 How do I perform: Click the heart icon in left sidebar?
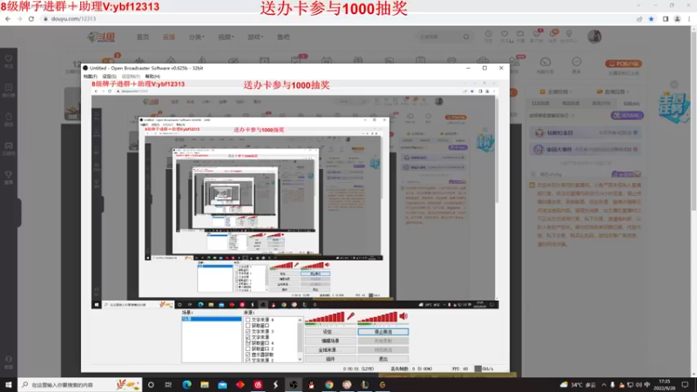click(9, 59)
